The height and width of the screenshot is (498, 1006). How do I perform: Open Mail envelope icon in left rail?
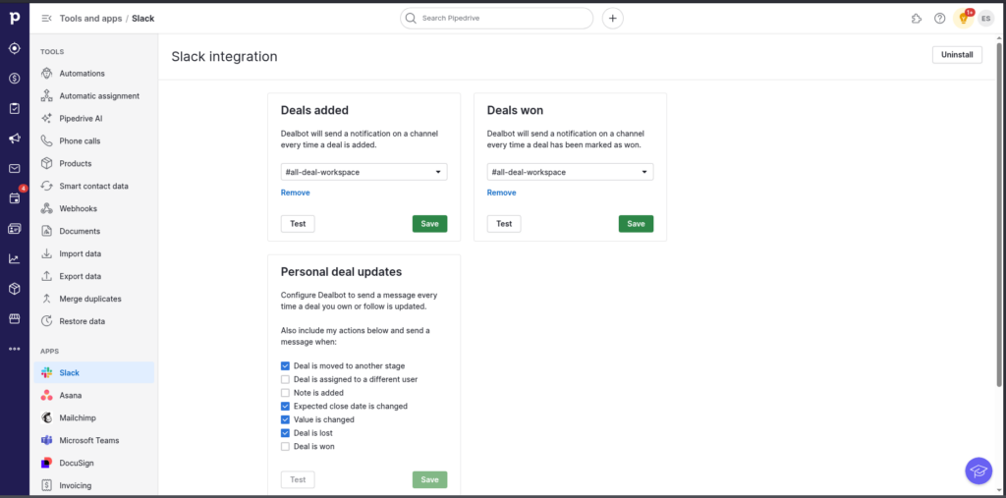(x=14, y=169)
